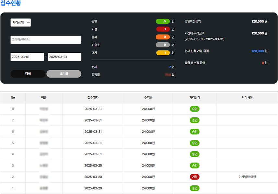Click the blue 현재 신청 가능 금액 value
Viewport: 278px width, 194px height.
[x=258, y=51]
